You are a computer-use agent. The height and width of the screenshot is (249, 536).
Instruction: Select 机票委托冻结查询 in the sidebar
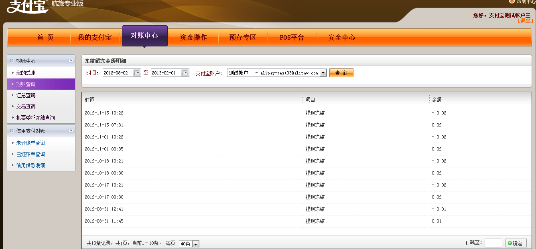click(35, 118)
